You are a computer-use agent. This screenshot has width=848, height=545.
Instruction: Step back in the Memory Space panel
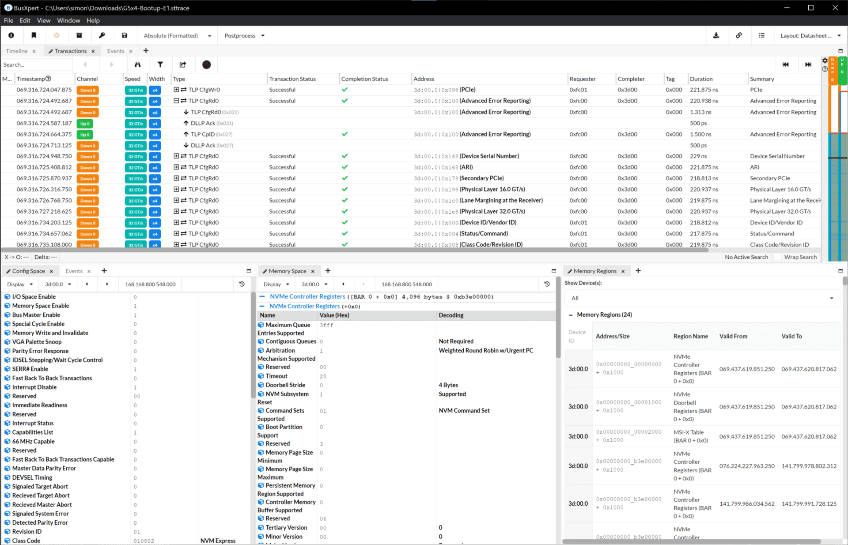pyautogui.click(x=343, y=284)
